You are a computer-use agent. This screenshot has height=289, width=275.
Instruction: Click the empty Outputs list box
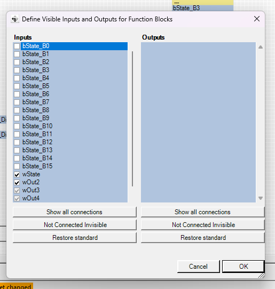[198, 122]
